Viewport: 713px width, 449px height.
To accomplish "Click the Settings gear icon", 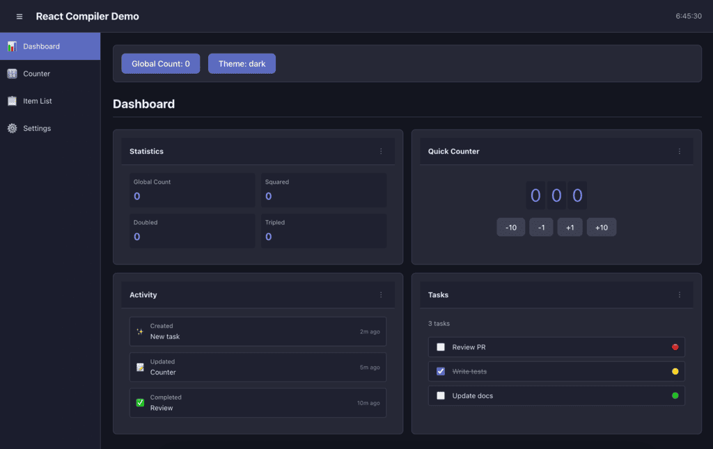I will pyautogui.click(x=12, y=129).
